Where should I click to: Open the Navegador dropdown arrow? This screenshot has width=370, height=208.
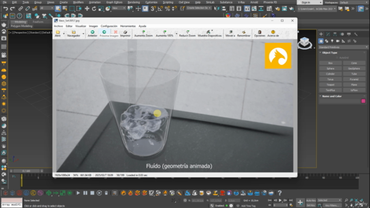click(x=83, y=34)
